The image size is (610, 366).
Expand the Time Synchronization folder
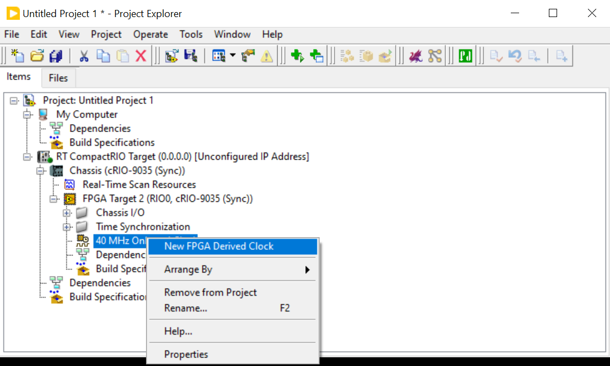(x=67, y=227)
